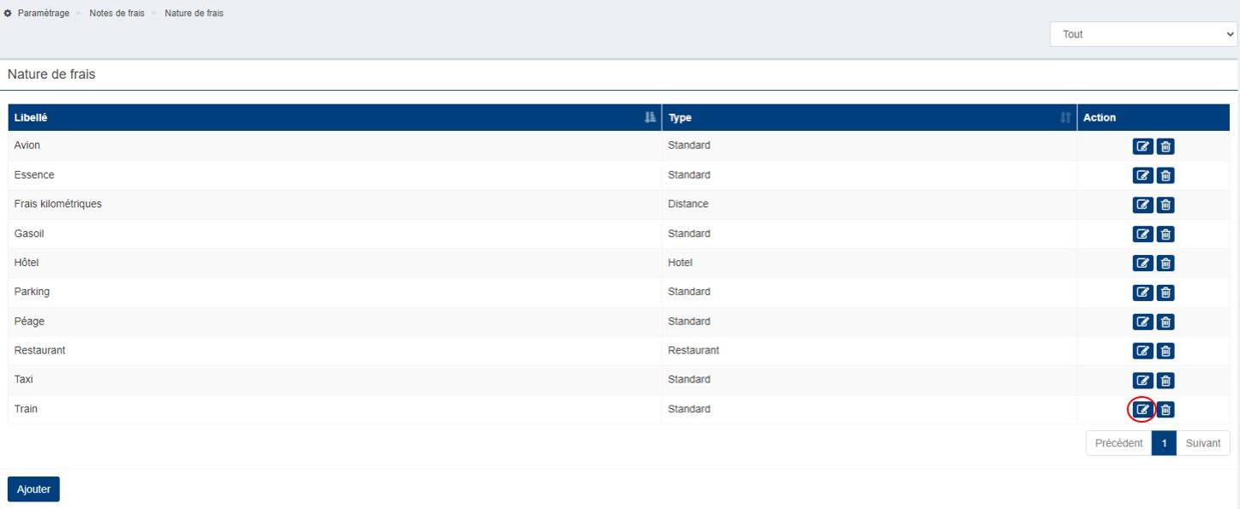Delete the Parking row
1240x509 pixels.
1165,293
